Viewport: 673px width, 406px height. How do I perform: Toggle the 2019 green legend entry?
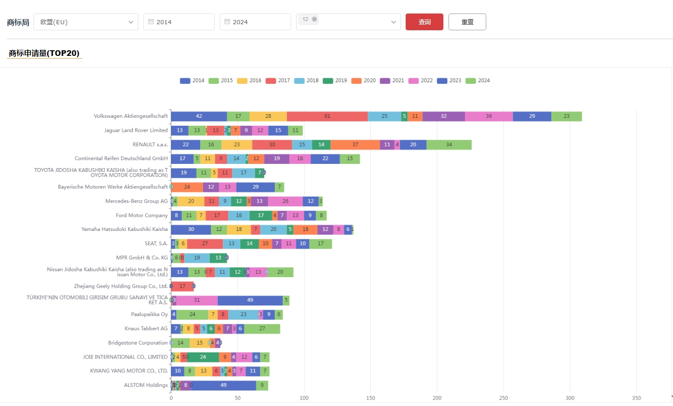pyautogui.click(x=335, y=81)
